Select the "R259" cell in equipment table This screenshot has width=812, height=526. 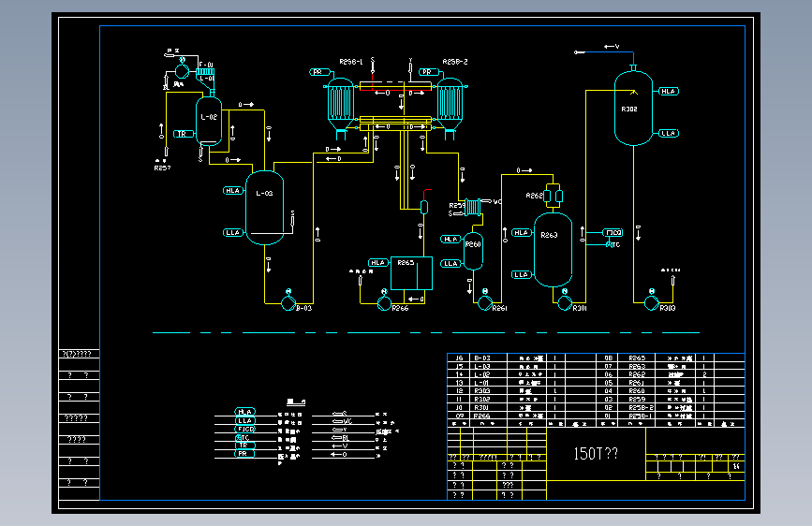637,399
